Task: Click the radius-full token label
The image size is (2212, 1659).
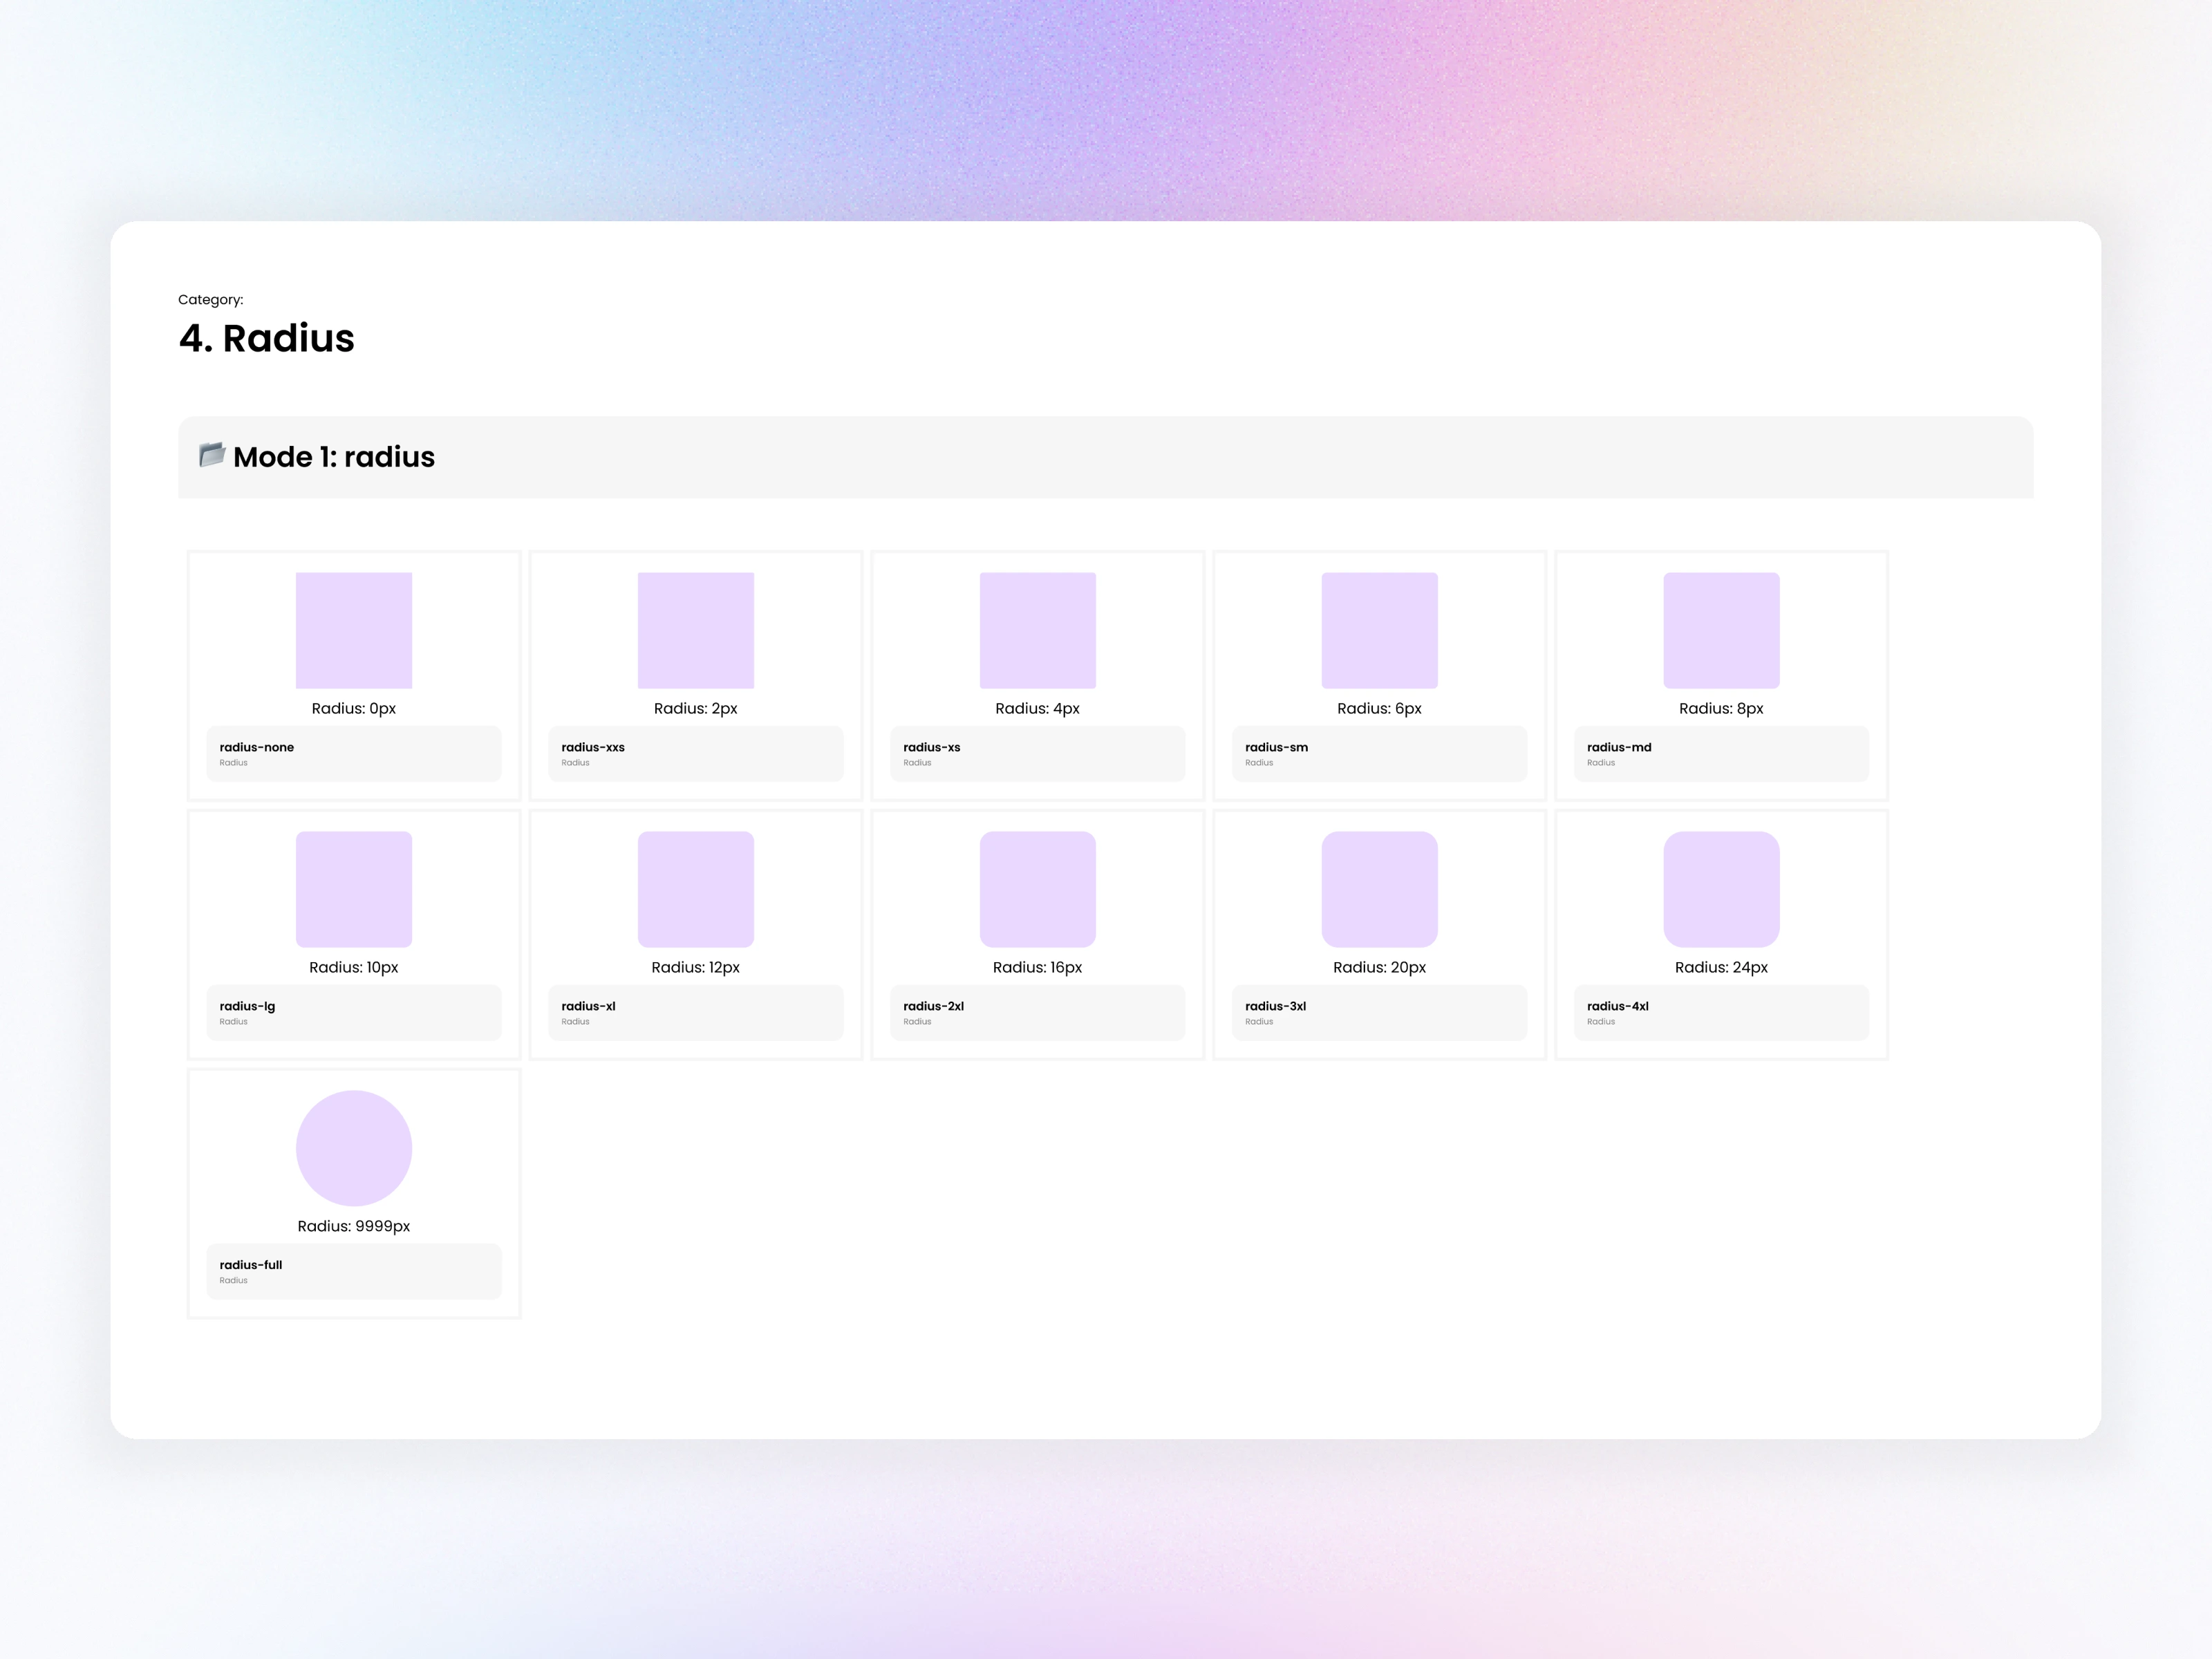Action: click(250, 1265)
